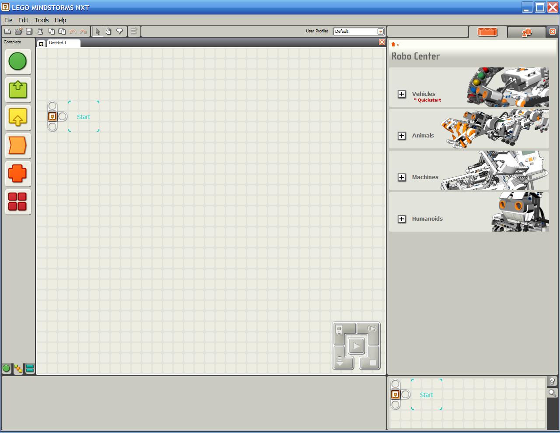Screen dimensions: 560x433
Task: Run the program with the center play button
Action: point(356,346)
